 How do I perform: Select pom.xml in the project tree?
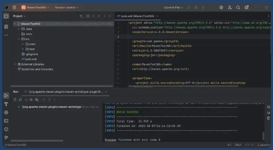click(31, 59)
